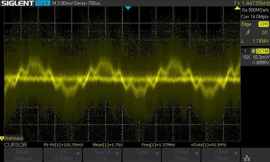
Task: Open the X Ref Delay softkey
Action: click(181, 155)
